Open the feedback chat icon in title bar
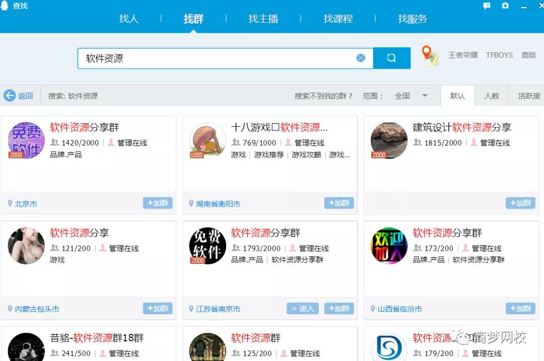Image resolution: width=544 pixels, height=361 pixels. coord(487,6)
